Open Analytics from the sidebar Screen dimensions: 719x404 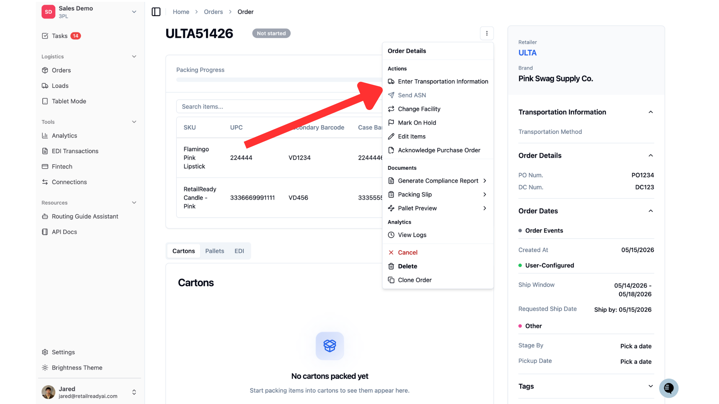pyautogui.click(x=64, y=136)
